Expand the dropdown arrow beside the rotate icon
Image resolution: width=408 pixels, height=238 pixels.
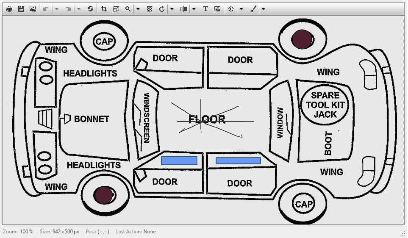pos(172,9)
